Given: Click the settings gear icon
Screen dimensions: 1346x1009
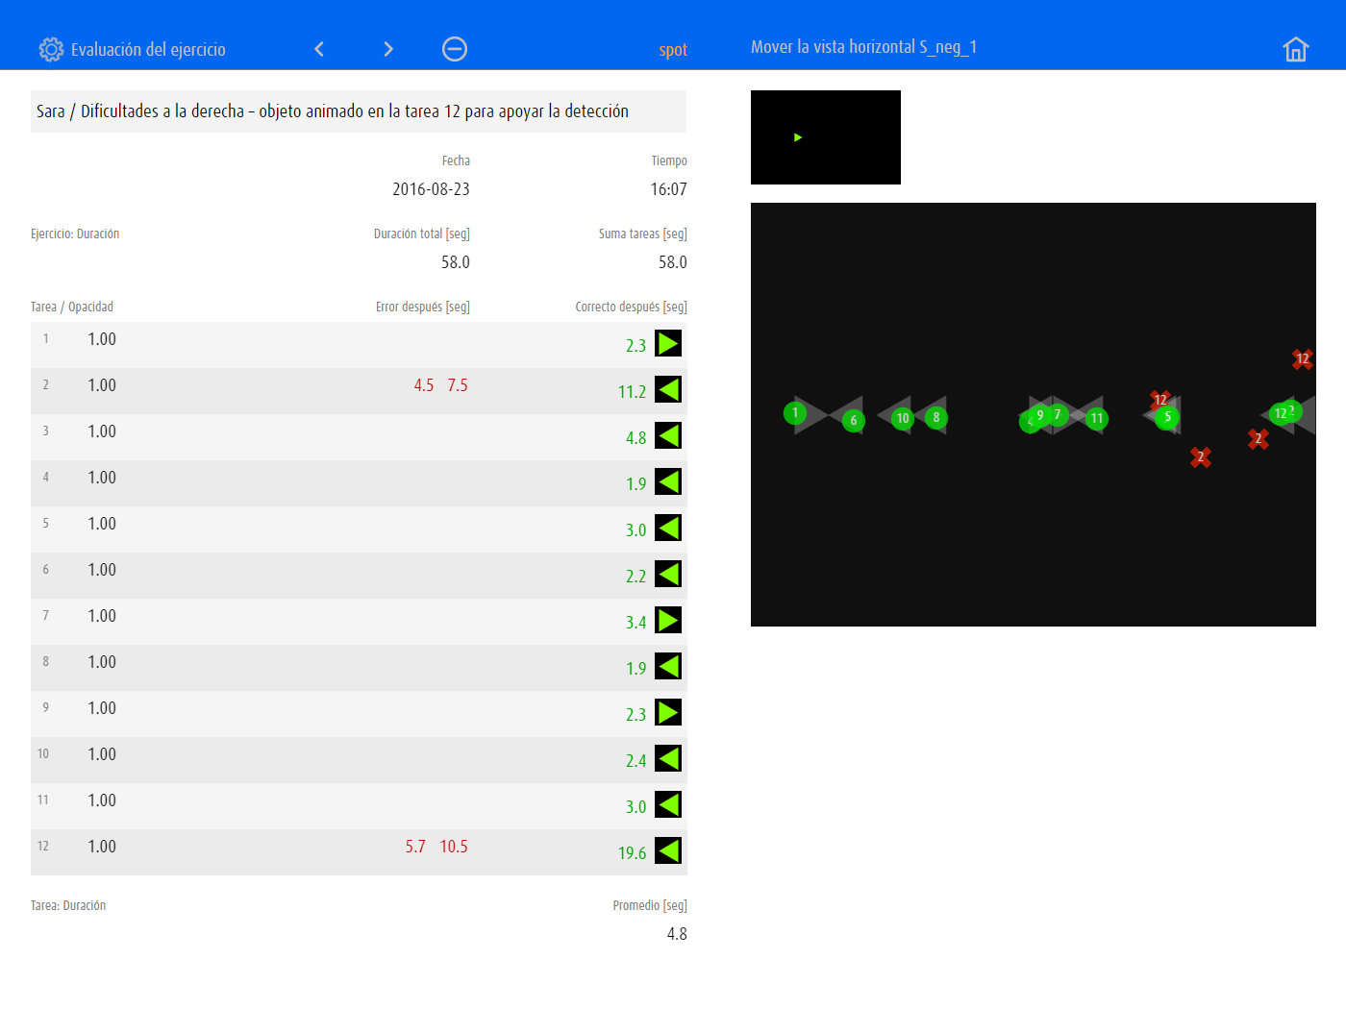Looking at the screenshot, I should 51,49.
